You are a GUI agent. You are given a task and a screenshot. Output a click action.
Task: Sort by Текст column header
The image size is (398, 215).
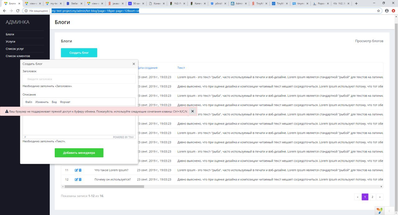pos(181,68)
